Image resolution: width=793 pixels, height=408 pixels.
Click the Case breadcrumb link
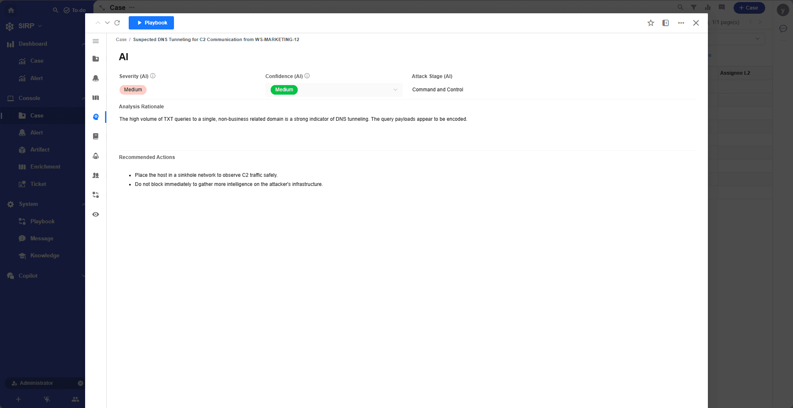[121, 40]
